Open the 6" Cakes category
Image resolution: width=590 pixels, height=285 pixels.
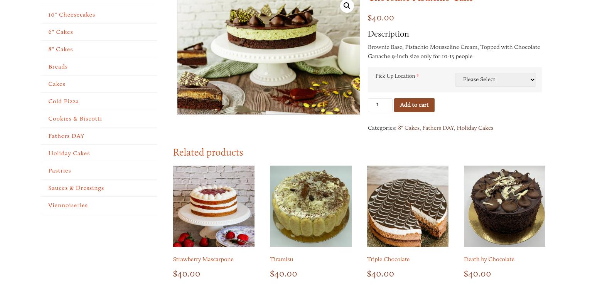[x=61, y=32]
